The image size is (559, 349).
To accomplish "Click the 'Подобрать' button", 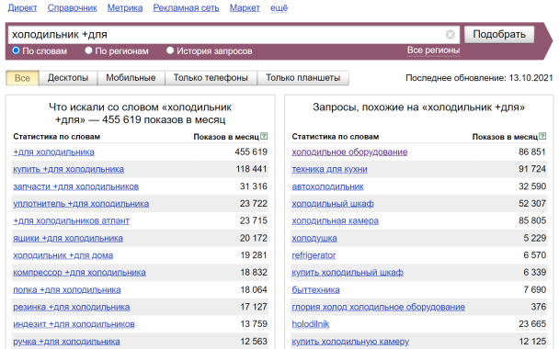I will click(x=499, y=35).
